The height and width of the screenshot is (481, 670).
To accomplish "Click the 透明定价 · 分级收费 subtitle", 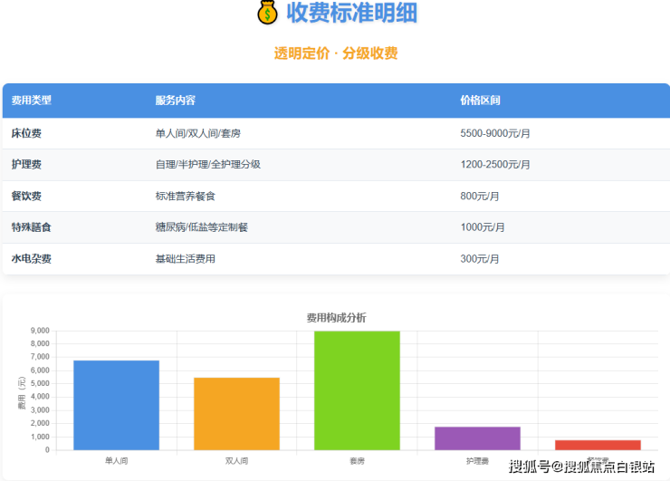I will pos(336,53).
